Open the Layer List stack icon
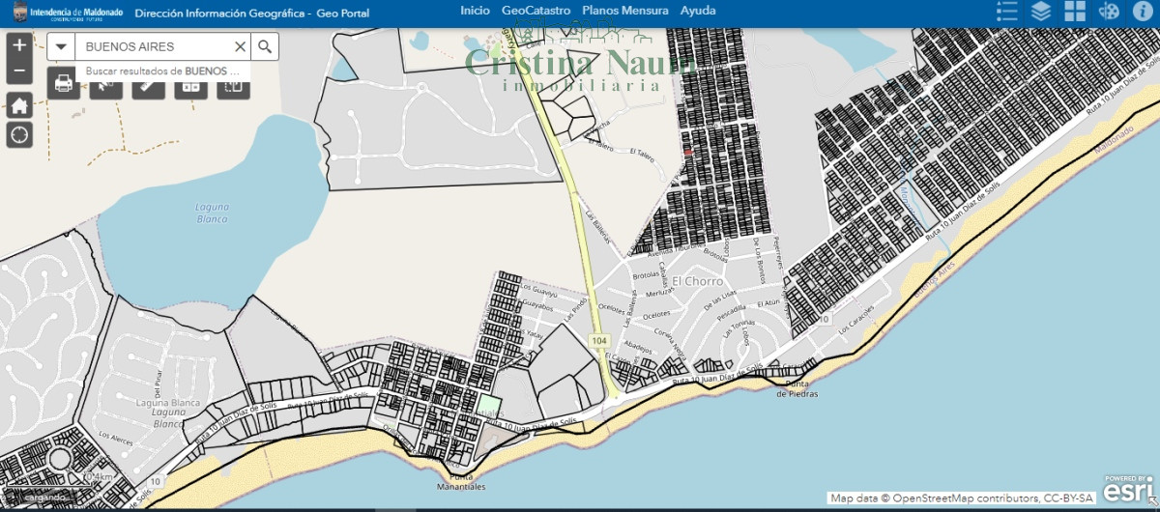Image resolution: width=1160 pixels, height=512 pixels. point(1041,12)
